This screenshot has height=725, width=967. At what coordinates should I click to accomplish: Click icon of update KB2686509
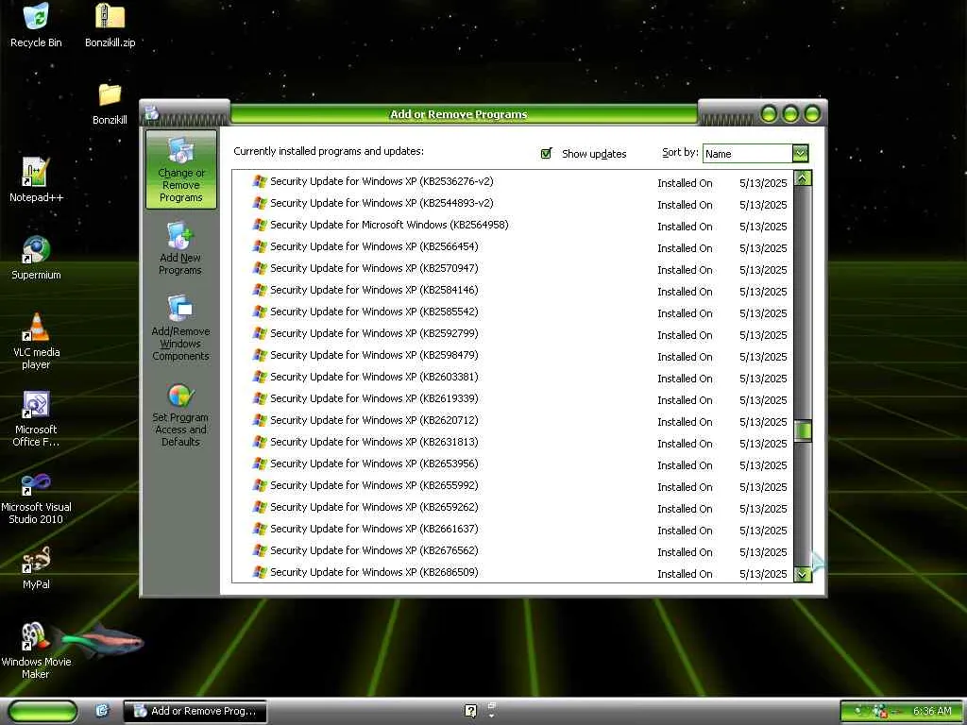(261, 572)
